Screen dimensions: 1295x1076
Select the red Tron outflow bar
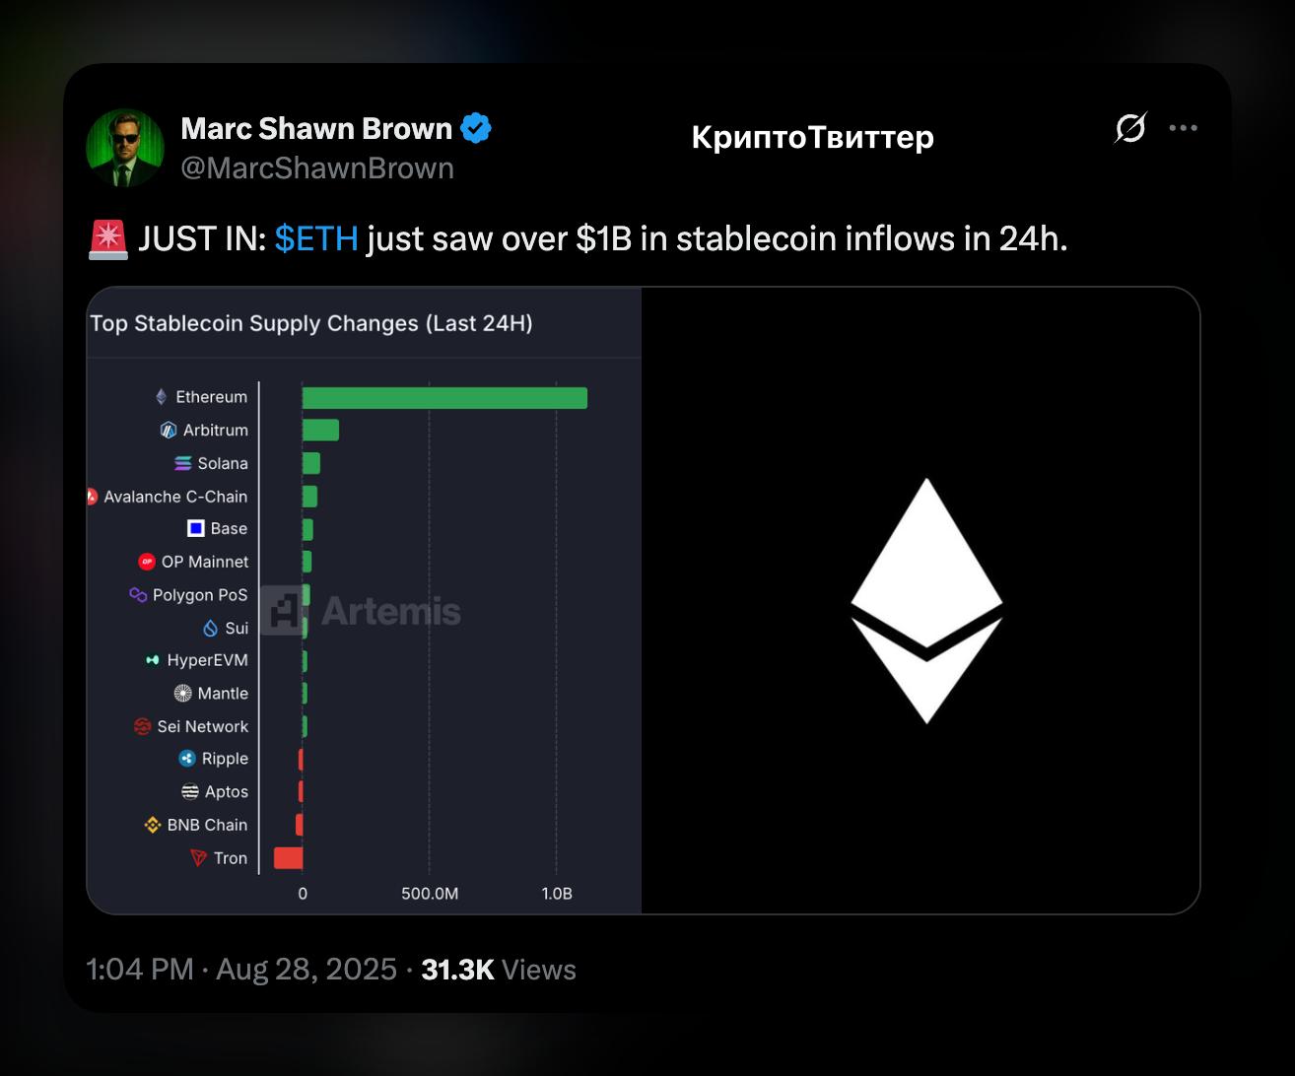click(x=288, y=858)
